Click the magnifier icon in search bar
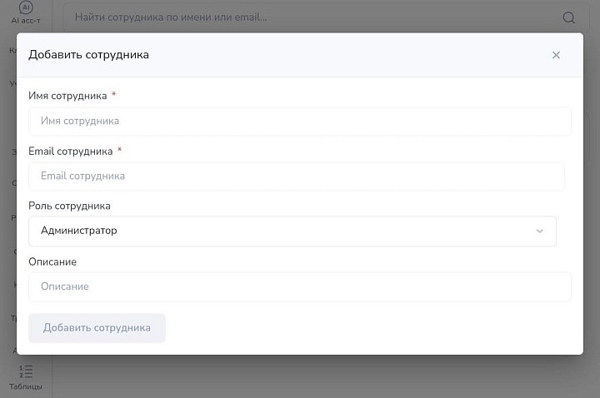 pyautogui.click(x=569, y=17)
